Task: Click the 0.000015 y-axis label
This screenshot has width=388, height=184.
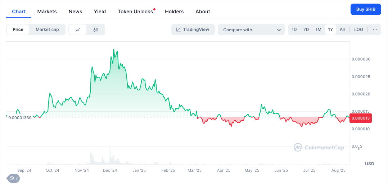Action: pos(361,112)
